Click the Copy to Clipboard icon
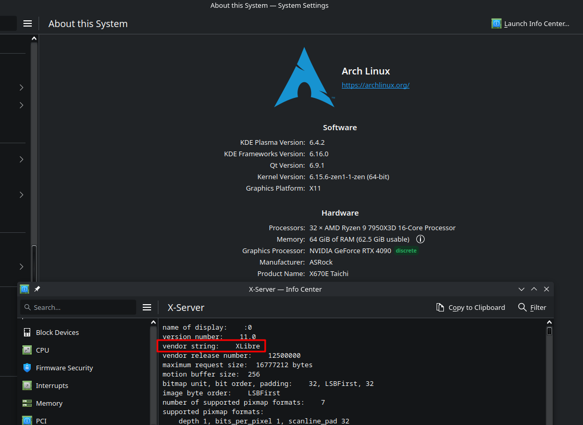The width and height of the screenshot is (583, 425). coord(440,307)
